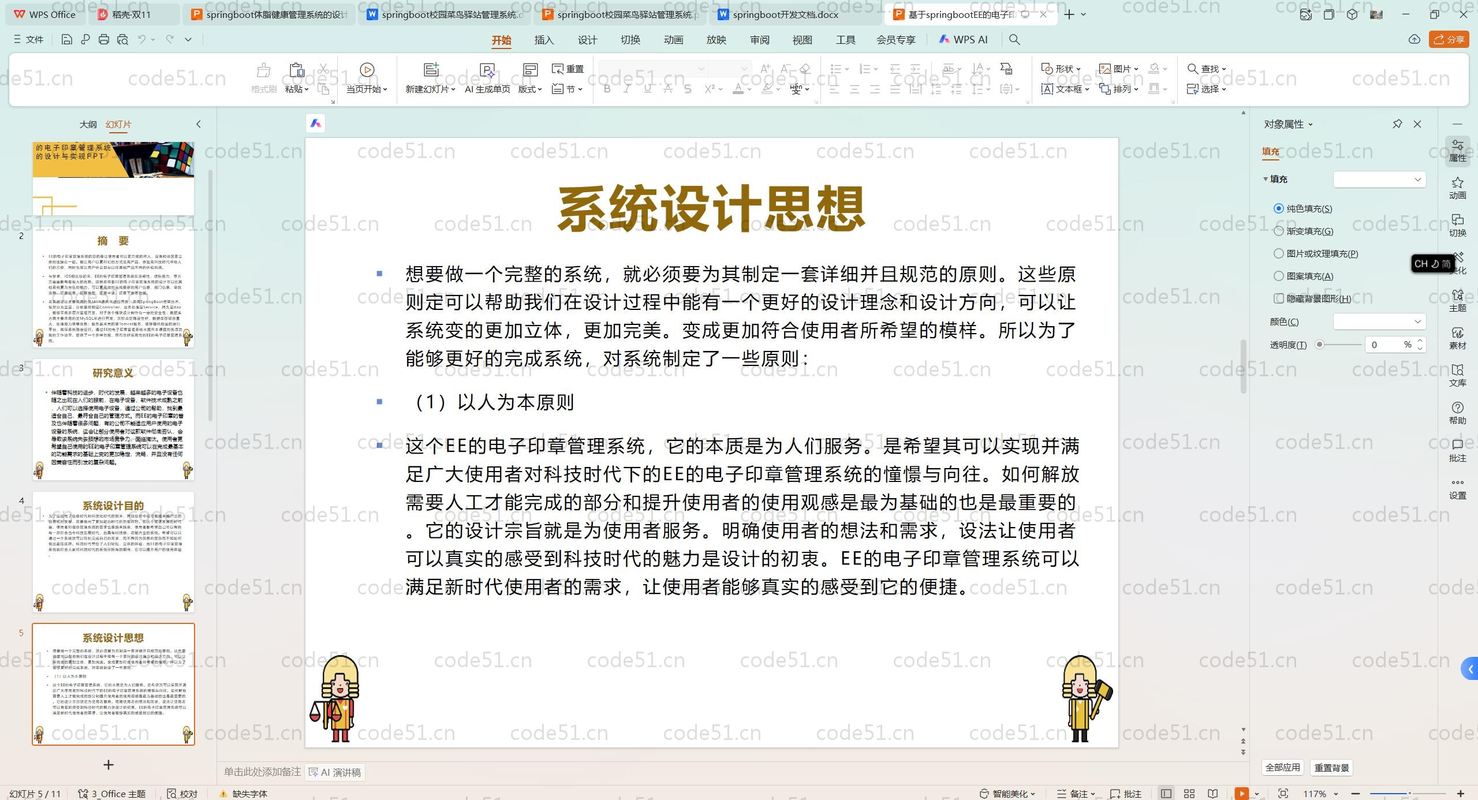This screenshot has width=1478, height=800.
Task: Open the Materials (素材) sidebar icon
Action: (1457, 338)
